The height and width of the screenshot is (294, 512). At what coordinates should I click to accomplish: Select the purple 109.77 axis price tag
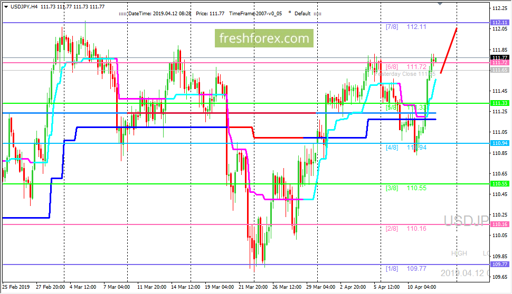(499, 264)
